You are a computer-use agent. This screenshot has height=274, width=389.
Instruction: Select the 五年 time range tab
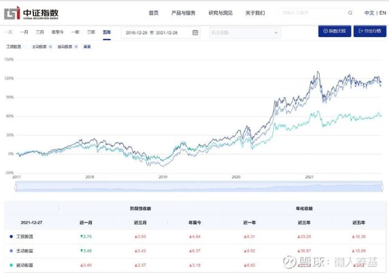[107, 32]
